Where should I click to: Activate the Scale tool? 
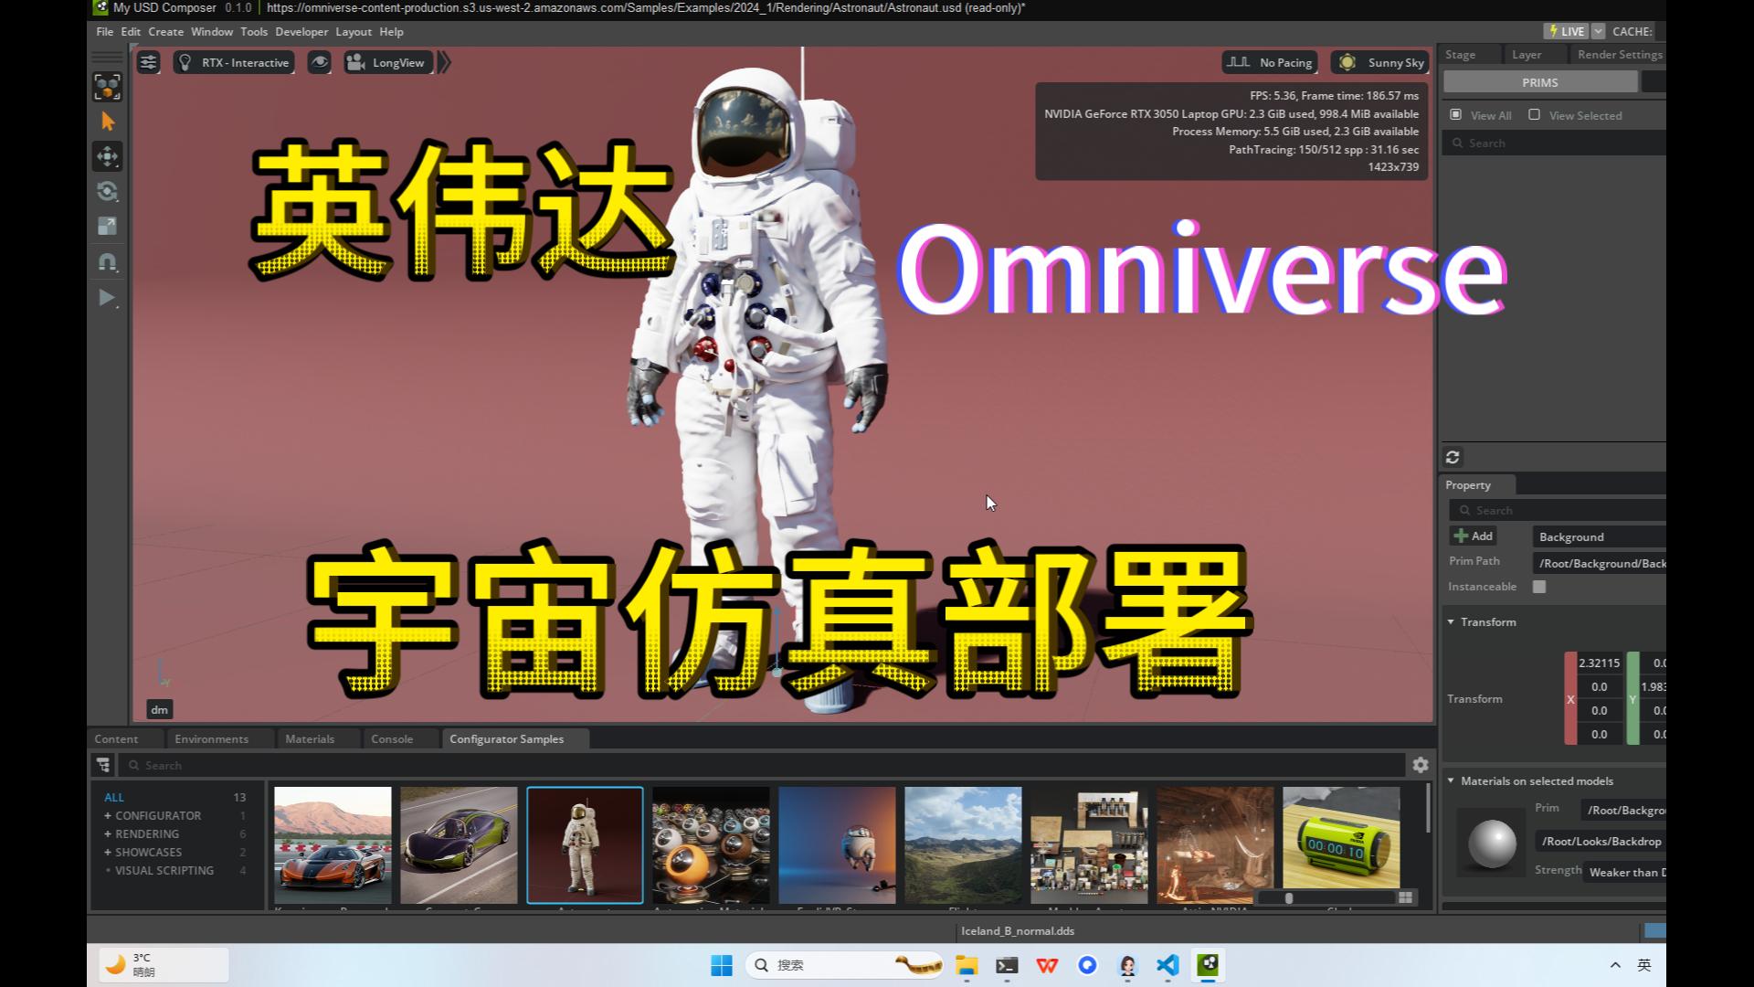pos(107,227)
